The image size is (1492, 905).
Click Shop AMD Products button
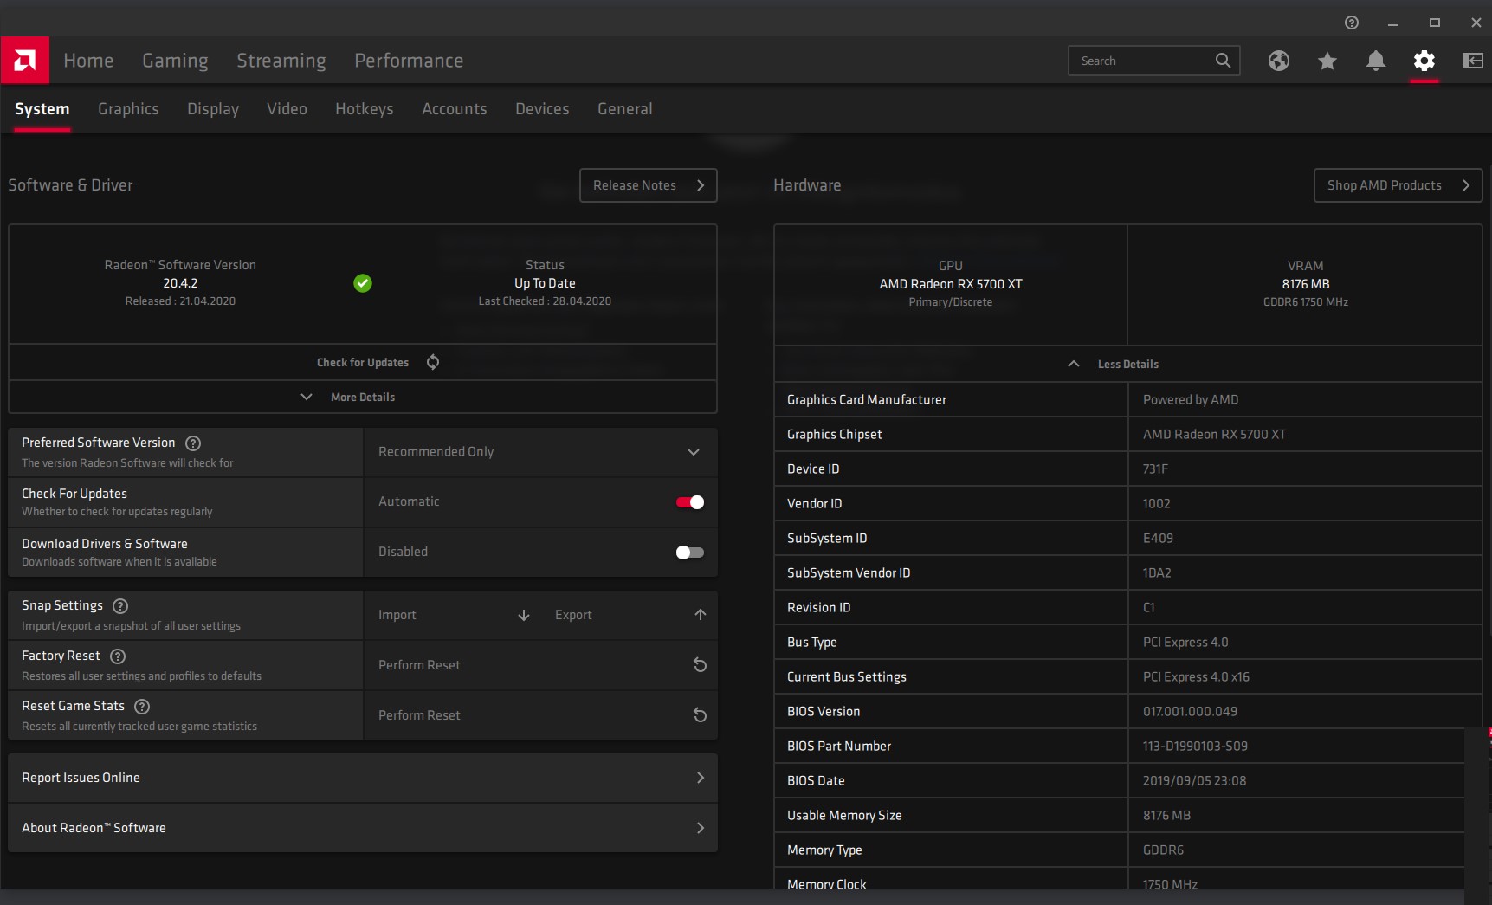click(1398, 185)
